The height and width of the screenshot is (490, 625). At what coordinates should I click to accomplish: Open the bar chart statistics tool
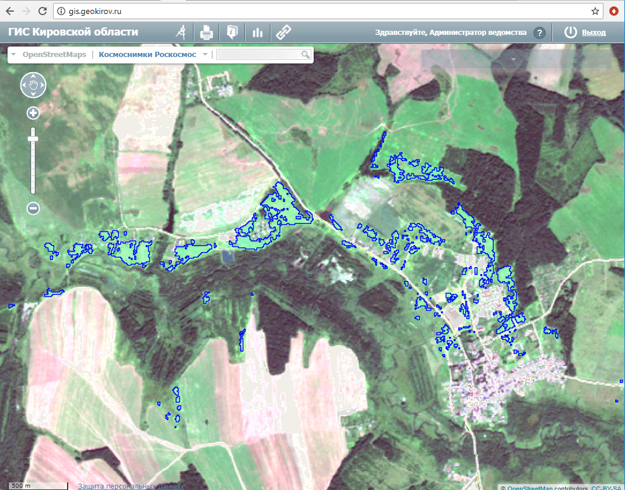point(257,33)
